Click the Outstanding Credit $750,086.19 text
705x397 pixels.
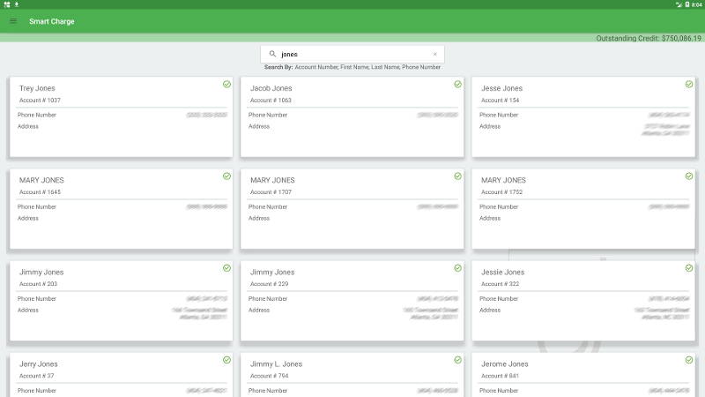tap(649, 38)
